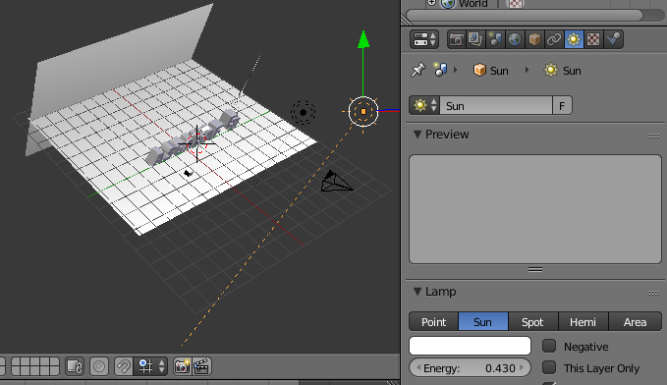Collapse the Preview panel
The image size is (667, 385).
pyautogui.click(x=417, y=135)
